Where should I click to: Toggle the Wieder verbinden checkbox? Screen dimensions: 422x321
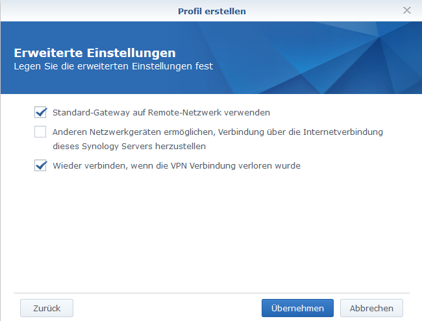41,166
